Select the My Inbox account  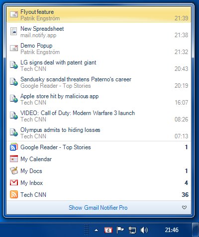coord(99,183)
